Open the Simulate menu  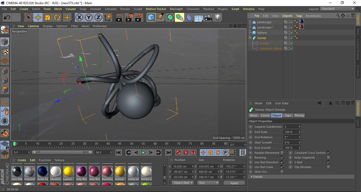pos(110,9)
